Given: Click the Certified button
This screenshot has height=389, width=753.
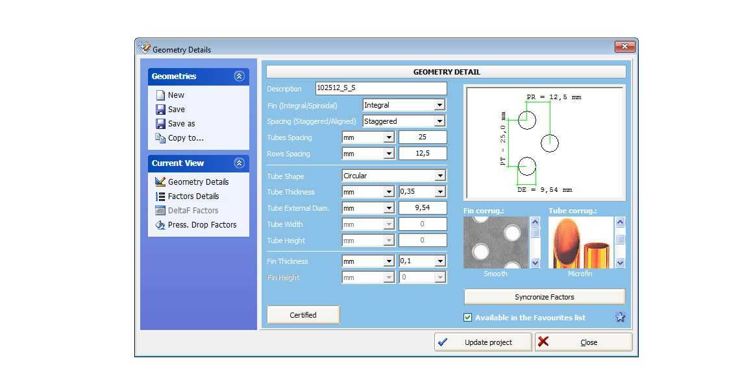Looking at the screenshot, I should point(302,314).
